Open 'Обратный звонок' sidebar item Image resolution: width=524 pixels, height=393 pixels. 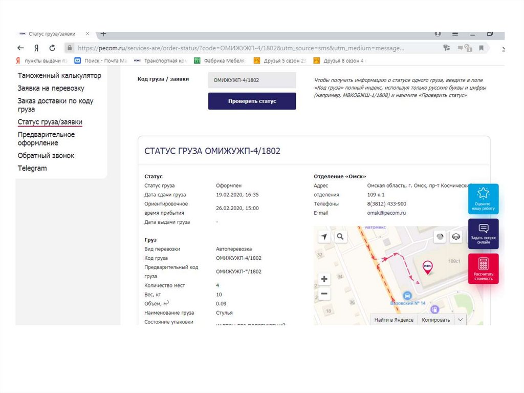pos(46,155)
